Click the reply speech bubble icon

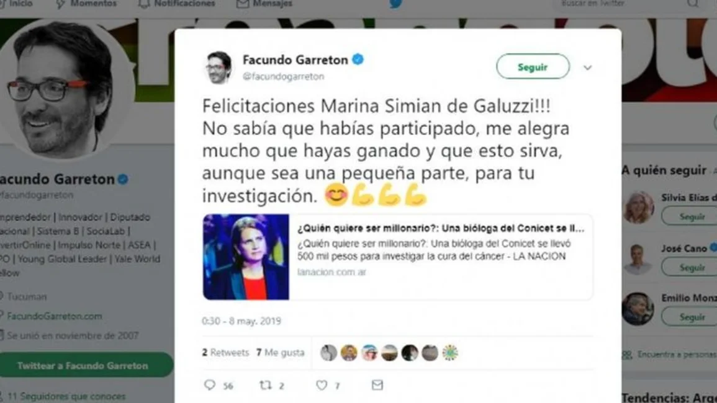pos(209,385)
